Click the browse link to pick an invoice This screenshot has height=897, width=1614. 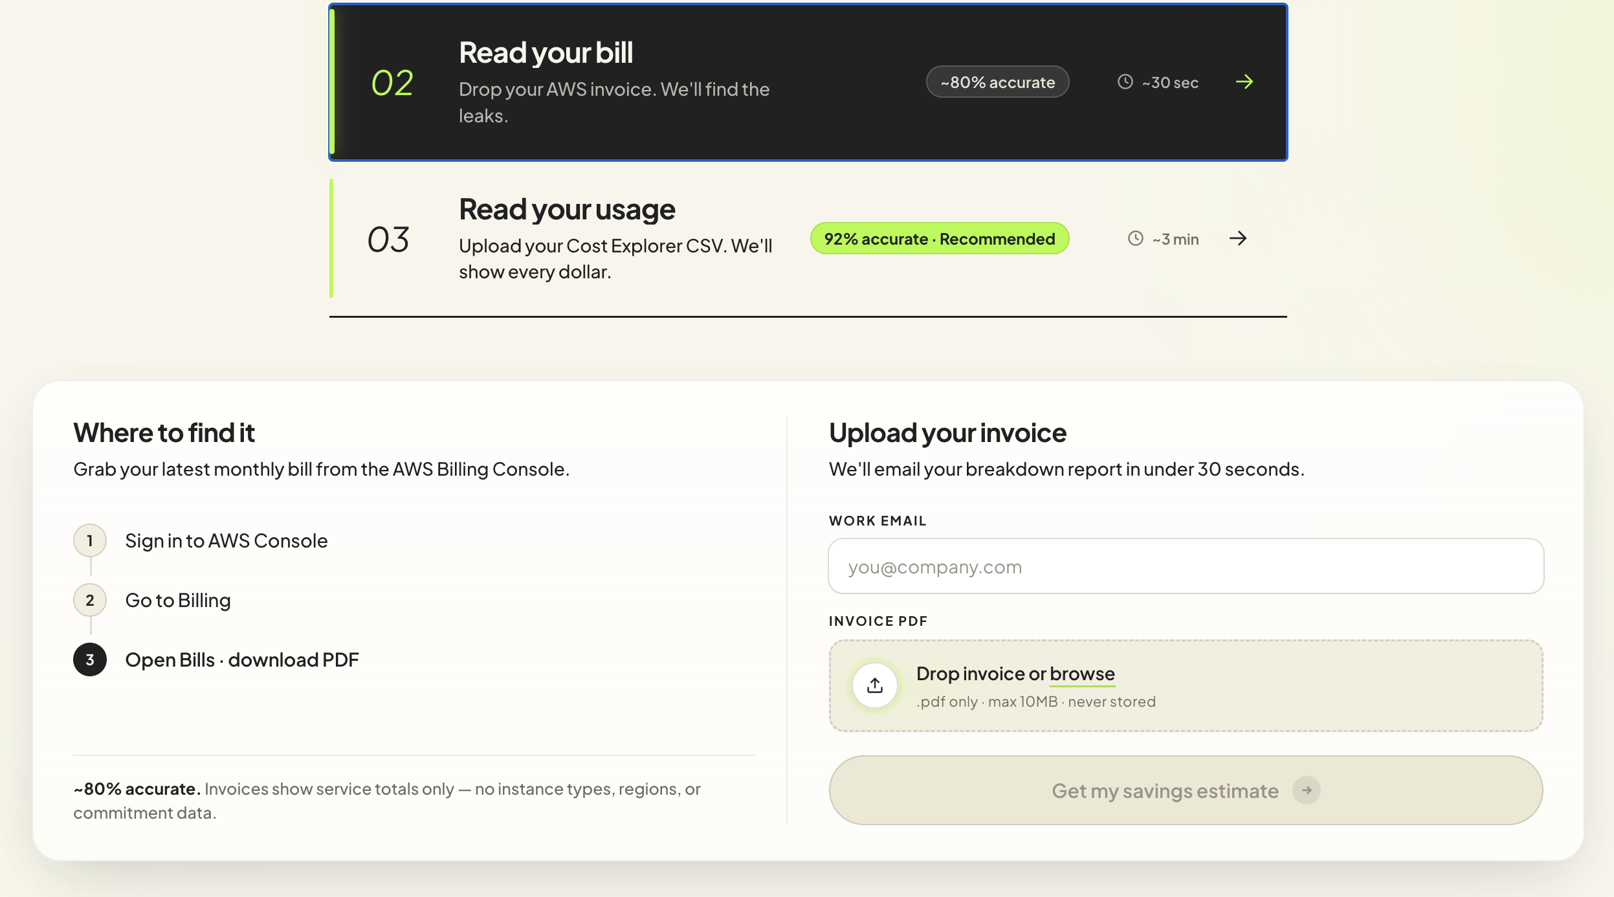pos(1082,674)
